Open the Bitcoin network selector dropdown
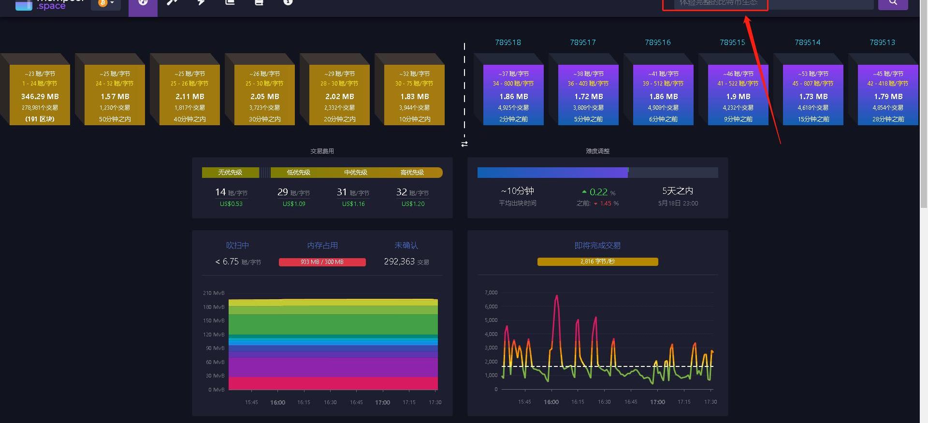The height and width of the screenshot is (423, 928). [x=106, y=4]
